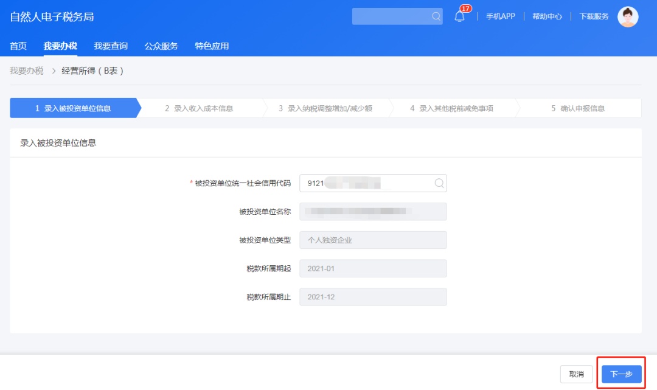Image resolution: width=657 pixels, height=390 pixels.
Task: Open 下载服务 download services
Action: coord(594,16)
